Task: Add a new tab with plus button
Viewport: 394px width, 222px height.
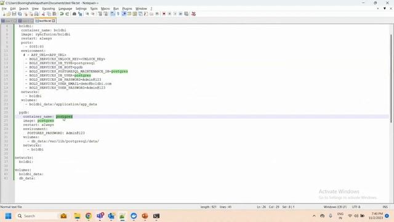Action: tap(377, 8)
